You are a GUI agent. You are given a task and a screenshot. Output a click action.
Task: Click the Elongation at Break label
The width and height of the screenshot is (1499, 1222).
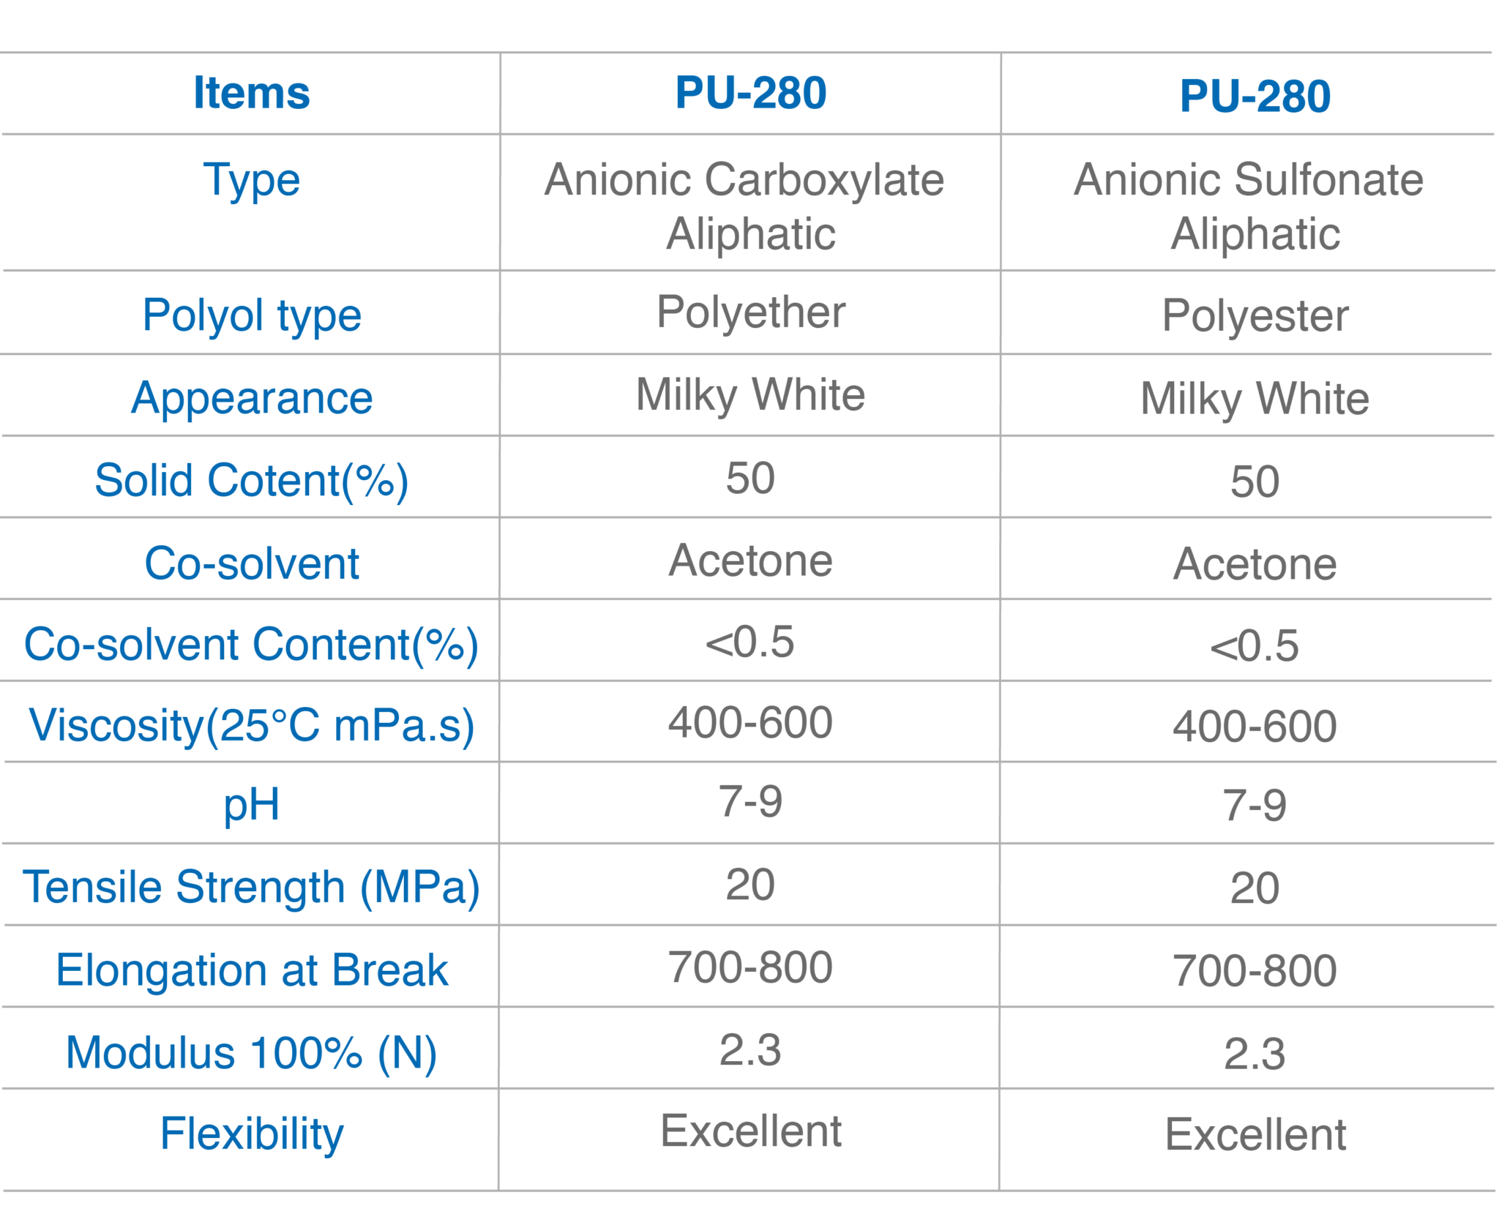point(251,970)
